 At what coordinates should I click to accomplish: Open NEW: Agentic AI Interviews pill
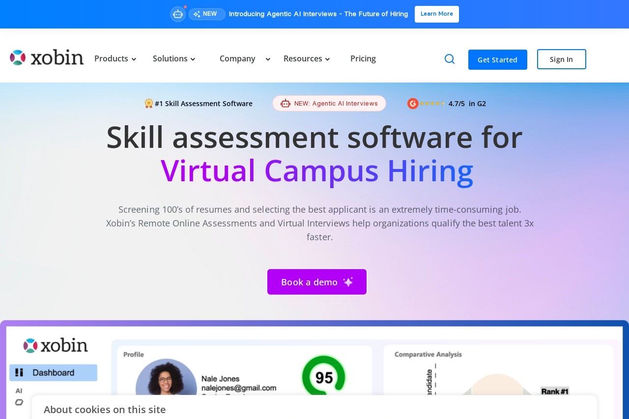pyautogui.click(x=329, y=104)
